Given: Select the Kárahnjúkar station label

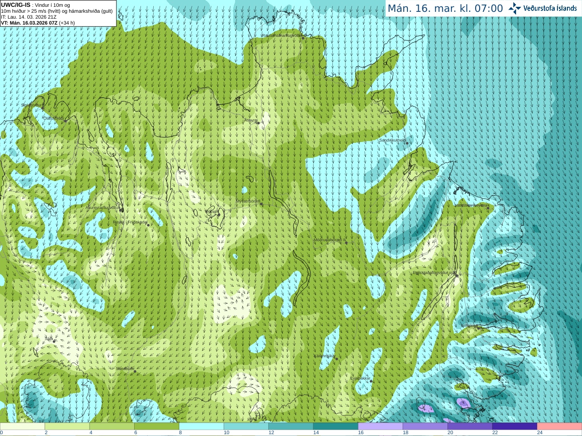Looking at the screenshot, I should [325, 356].
